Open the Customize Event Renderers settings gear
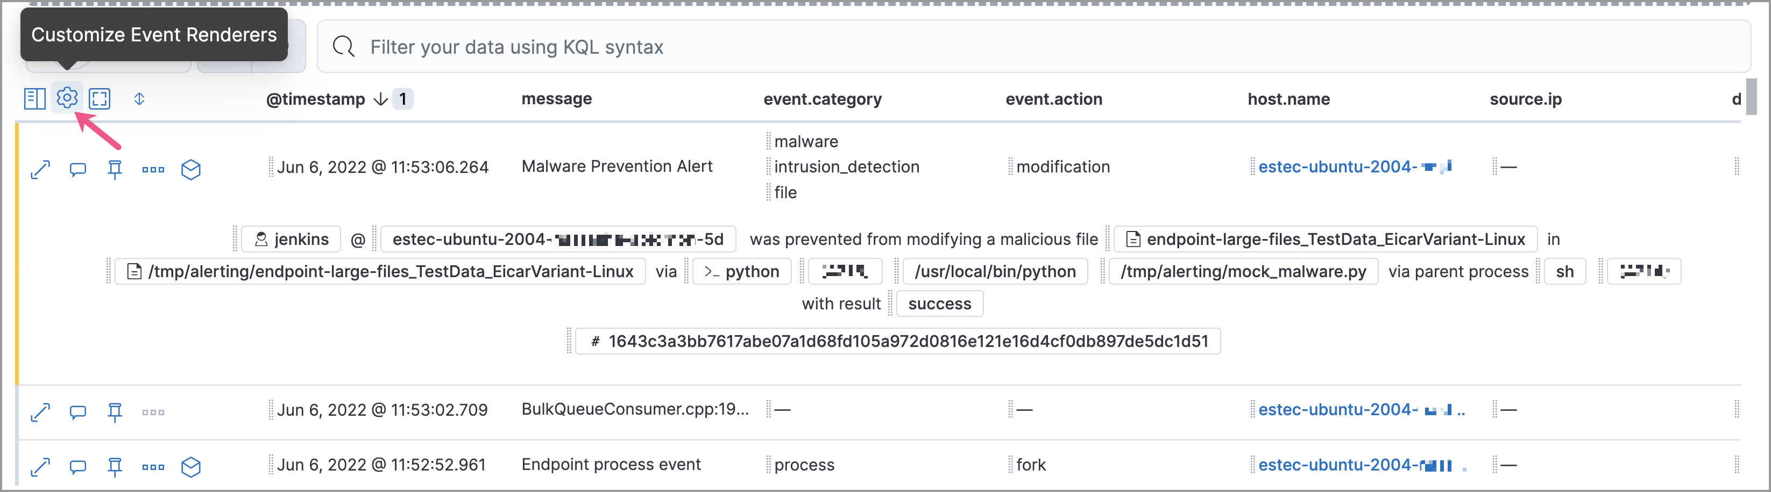Viewport: 1771px width, 492px height. coord(67,98)
